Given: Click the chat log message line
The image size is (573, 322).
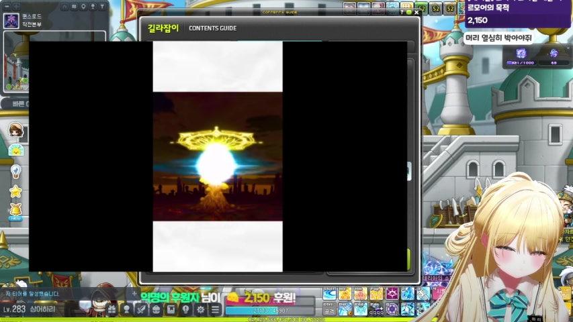Looking at the screenshot, I should coord(32,294).
